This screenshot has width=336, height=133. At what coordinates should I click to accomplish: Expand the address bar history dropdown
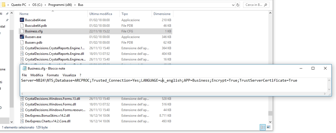(233, 5)
